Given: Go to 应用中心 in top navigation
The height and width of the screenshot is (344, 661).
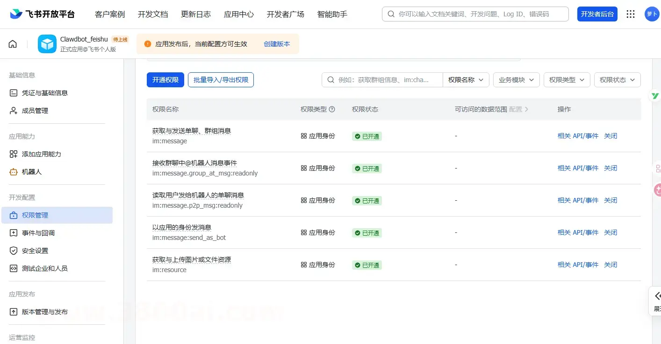Looking at the screenshot, I should point(239,14).
